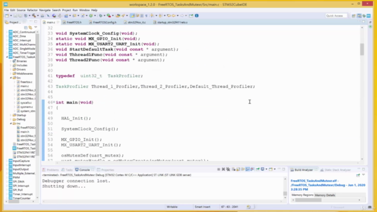This screenshot has width=377, height=212.
Task: Select the Memory Details tab
Action: 325,195
